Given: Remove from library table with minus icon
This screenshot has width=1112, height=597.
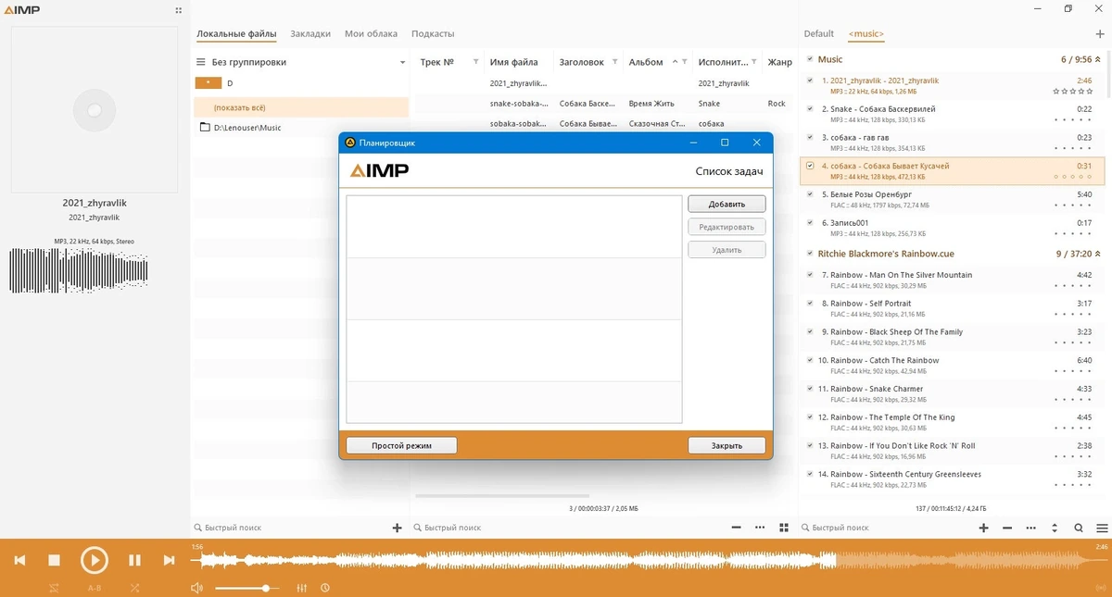Looking at the screenshot, I should point(737,528).
